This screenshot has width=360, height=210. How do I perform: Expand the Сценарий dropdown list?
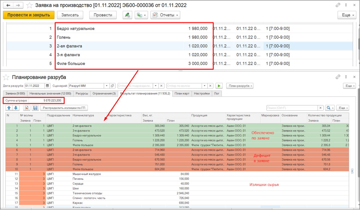pyautogui.click(x=106, y=86)
